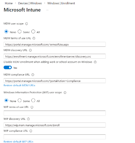The image size is (135, 143).
Task: Click the empty WIP compliance URL field
Action: pyautogui.click(x=55, y=137)
